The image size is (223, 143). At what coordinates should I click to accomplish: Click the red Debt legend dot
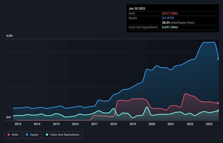pos(9,135)
